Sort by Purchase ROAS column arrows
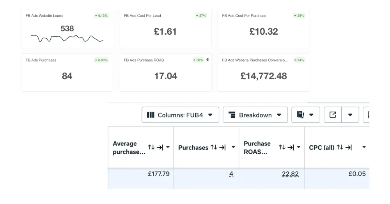 (x=282, y=147)
